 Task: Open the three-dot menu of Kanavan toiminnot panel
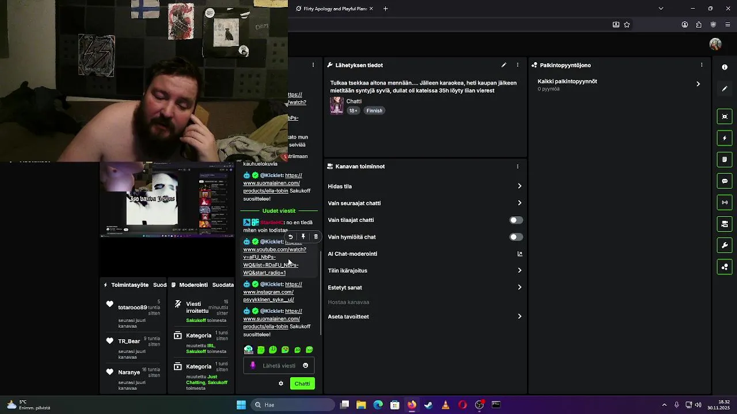pyautogui.click(x=518, y=167)
